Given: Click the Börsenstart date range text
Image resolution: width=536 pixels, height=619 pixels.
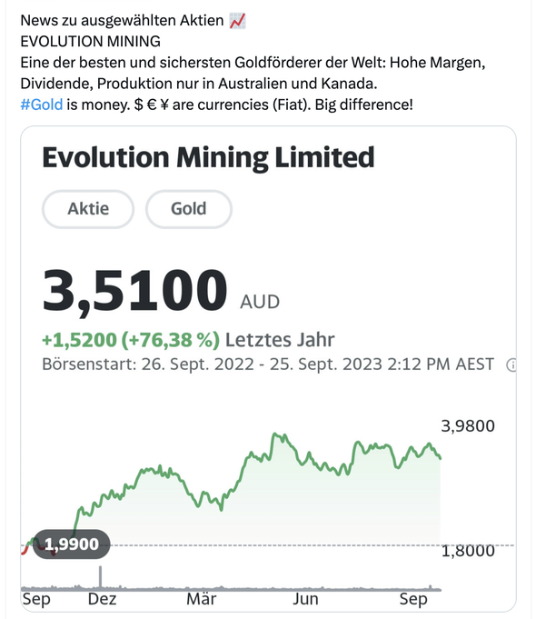Looking at the screenshot, I should (268, 364).
